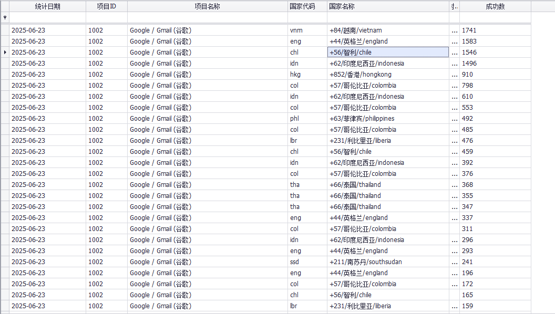
Task: Sort by the 统计日期 column header
Action: pyautogui.click(x=47, y=6)
